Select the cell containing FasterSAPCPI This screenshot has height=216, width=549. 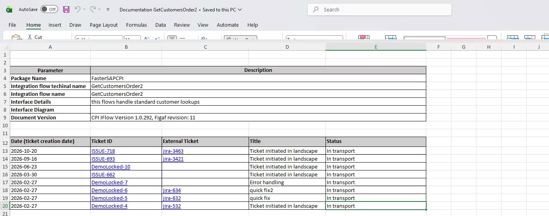pyautogui.click(x=258, y=78)
